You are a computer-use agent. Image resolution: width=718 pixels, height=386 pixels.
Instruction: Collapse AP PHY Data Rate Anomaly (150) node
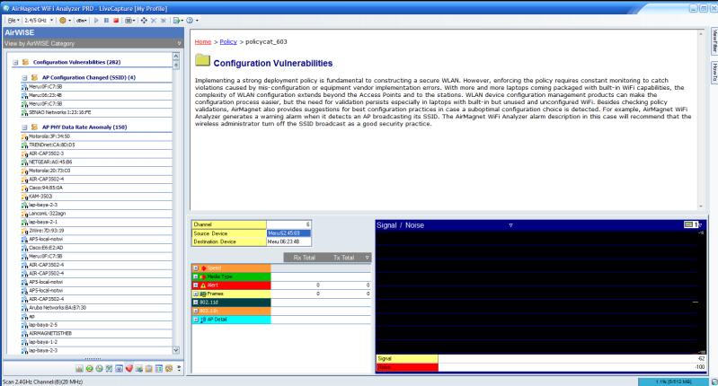click(25, 127)
